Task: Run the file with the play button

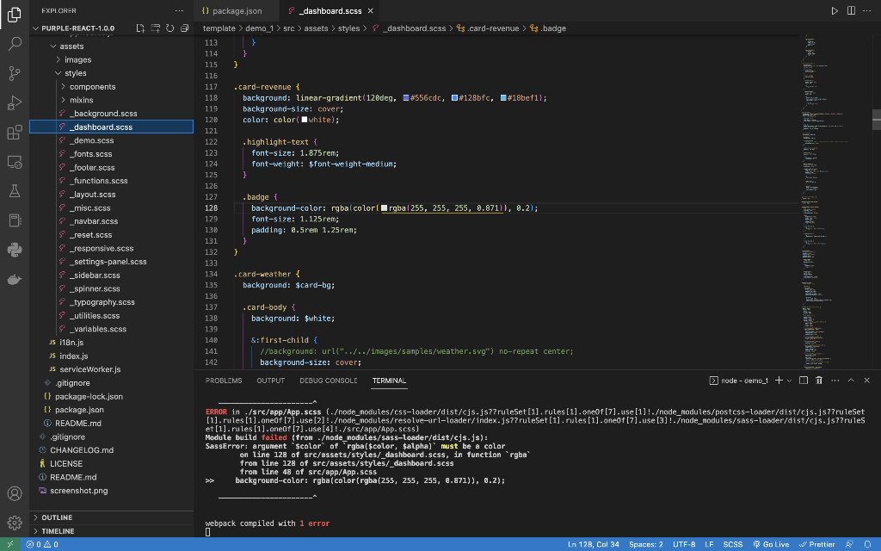Action: tap(835, 10)
